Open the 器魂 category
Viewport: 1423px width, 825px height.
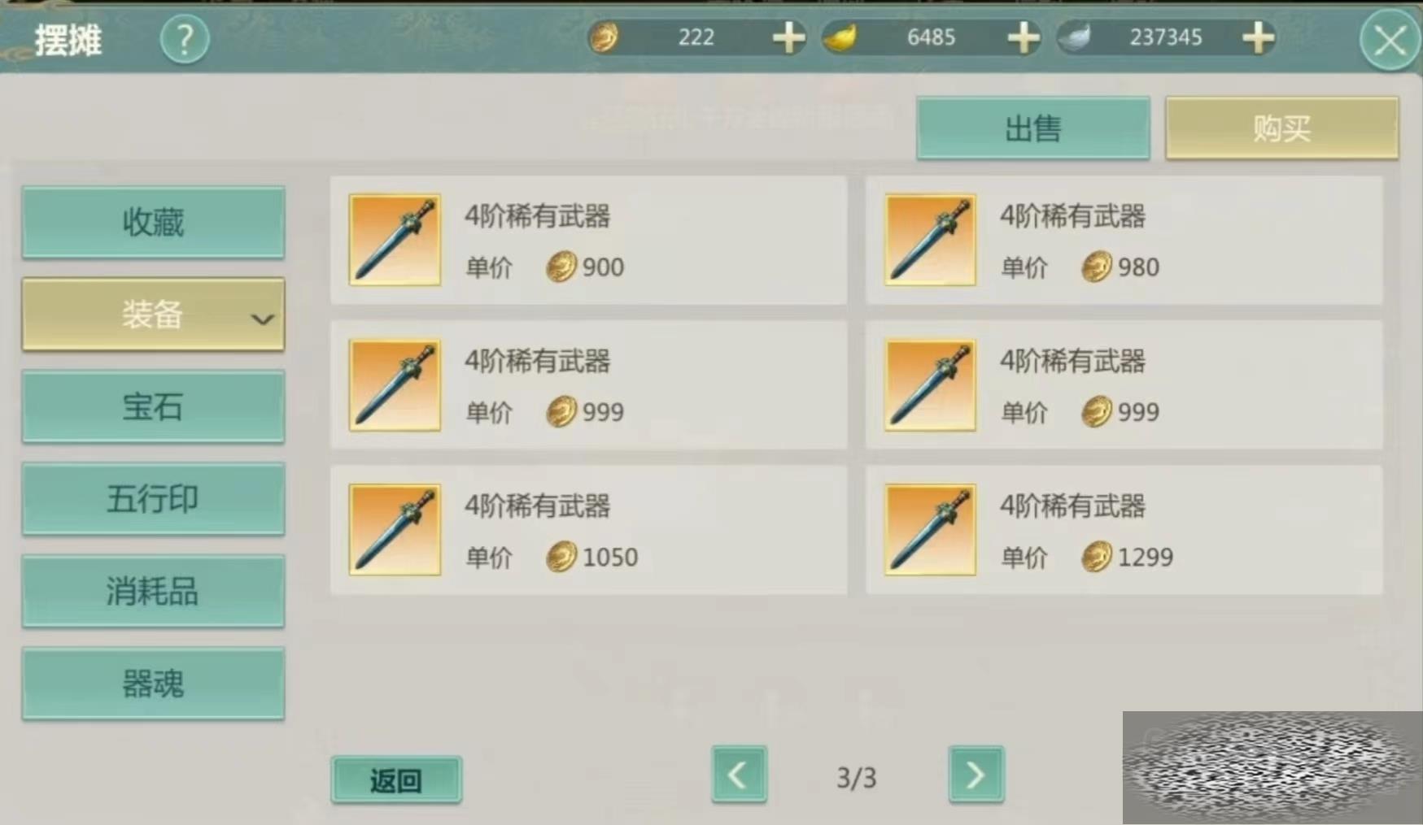[153, 684]
